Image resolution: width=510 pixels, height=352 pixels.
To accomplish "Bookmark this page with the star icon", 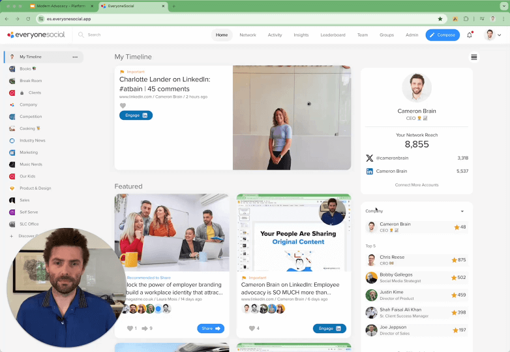I will (x=440, y=19).
